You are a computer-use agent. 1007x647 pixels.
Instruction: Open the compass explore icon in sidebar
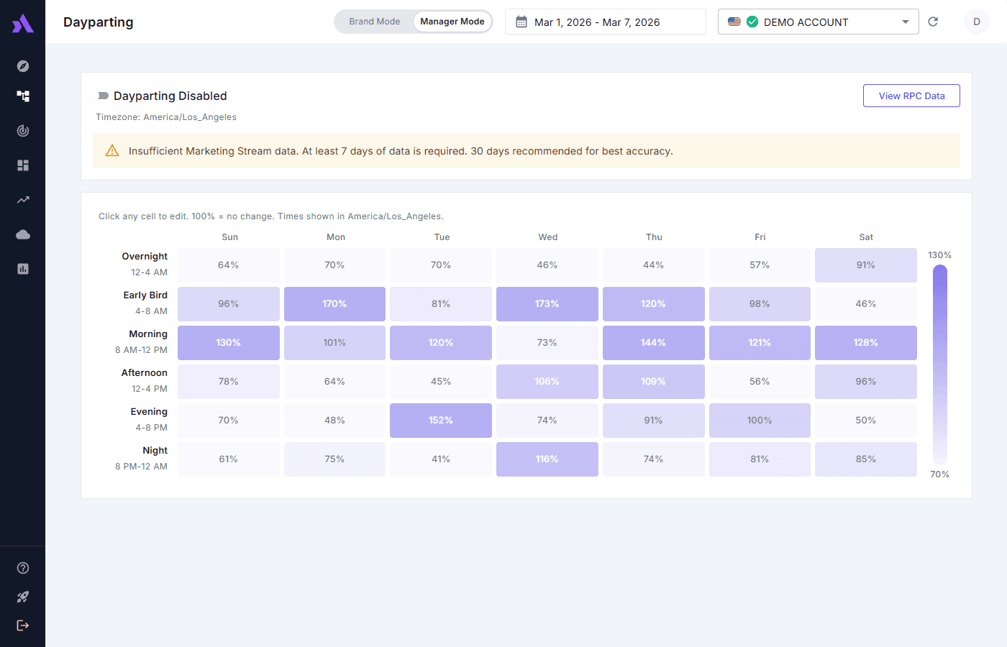pyautogui.click(x=23, y=66)
